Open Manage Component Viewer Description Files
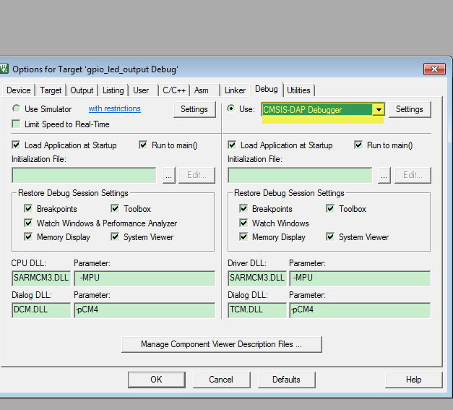 pos(222,344)
